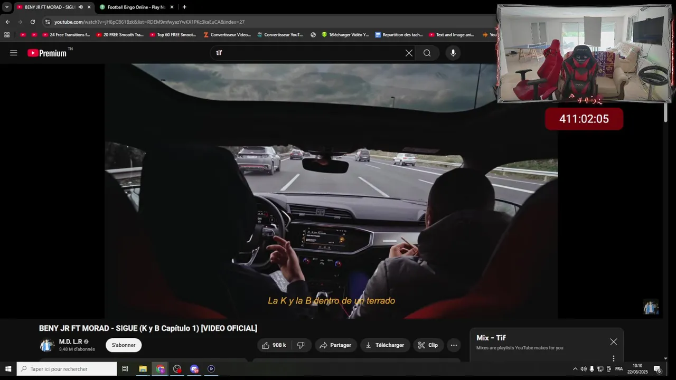Open the Windows Start menu

click(x=8, y=369)
